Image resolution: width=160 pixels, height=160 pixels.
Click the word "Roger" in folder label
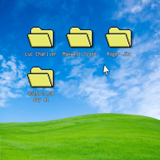point(113,54)
